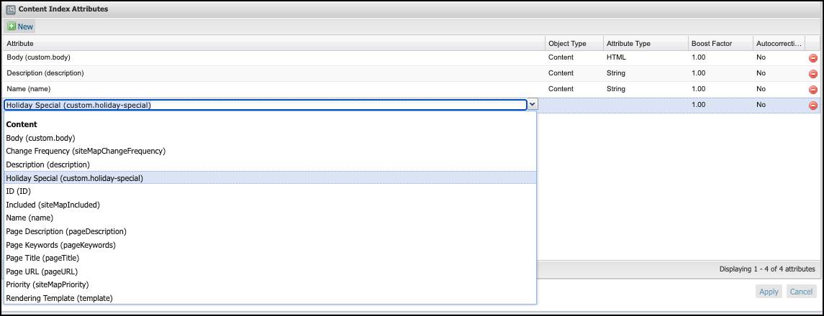
Task: Sort by the Object Type column header
Action: (x=574, y=44)
